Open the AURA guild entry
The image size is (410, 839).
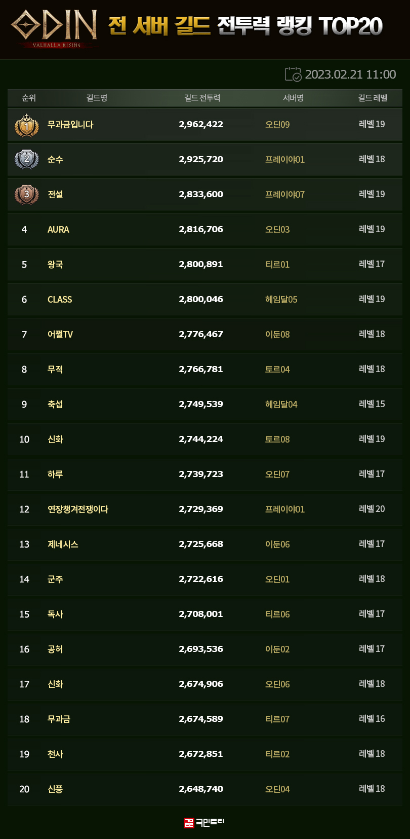(x=58, y=230)
